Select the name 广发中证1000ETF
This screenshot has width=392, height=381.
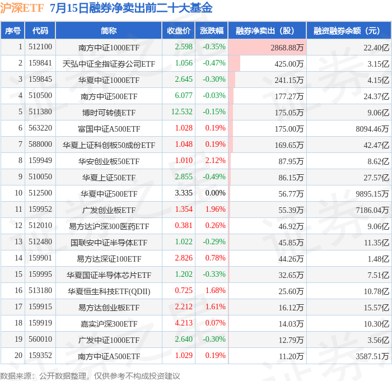point(109,340)
